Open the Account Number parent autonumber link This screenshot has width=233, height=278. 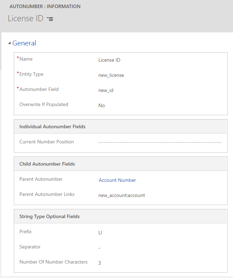coord(117,180)
